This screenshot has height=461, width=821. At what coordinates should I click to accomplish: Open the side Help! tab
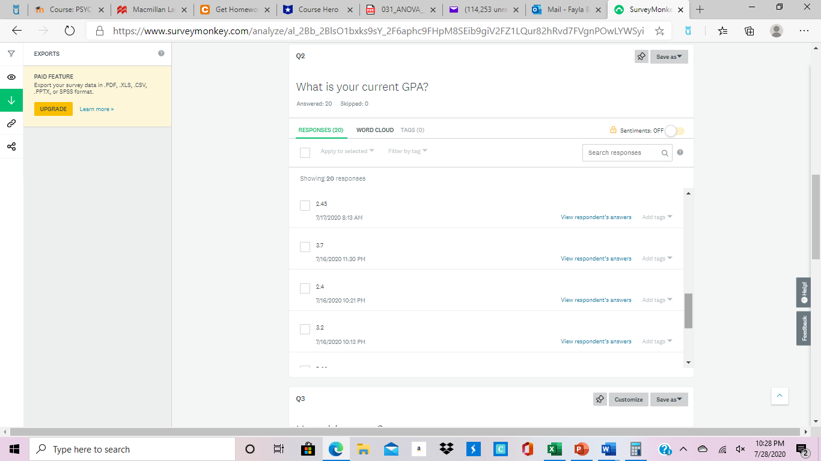[804, 292]
